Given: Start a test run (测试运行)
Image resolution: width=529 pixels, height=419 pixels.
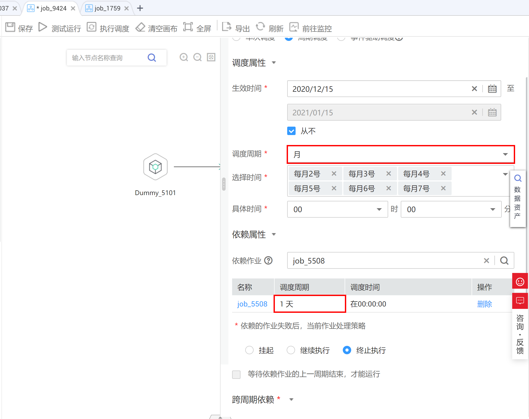Looking at the screenshot, I should pos(43,27).
